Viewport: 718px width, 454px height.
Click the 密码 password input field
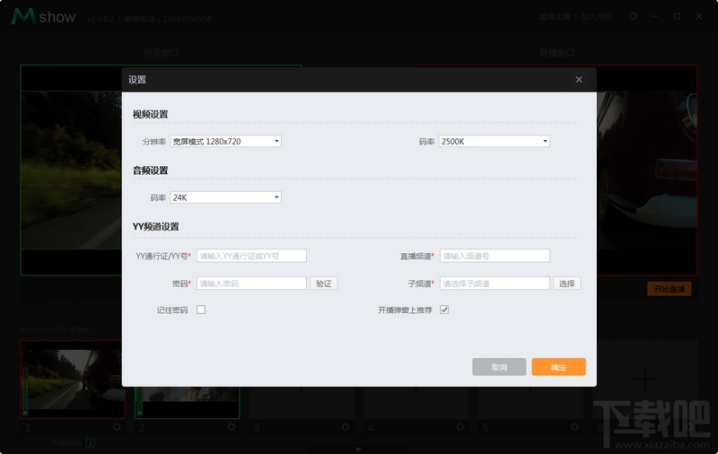point(251,284)
